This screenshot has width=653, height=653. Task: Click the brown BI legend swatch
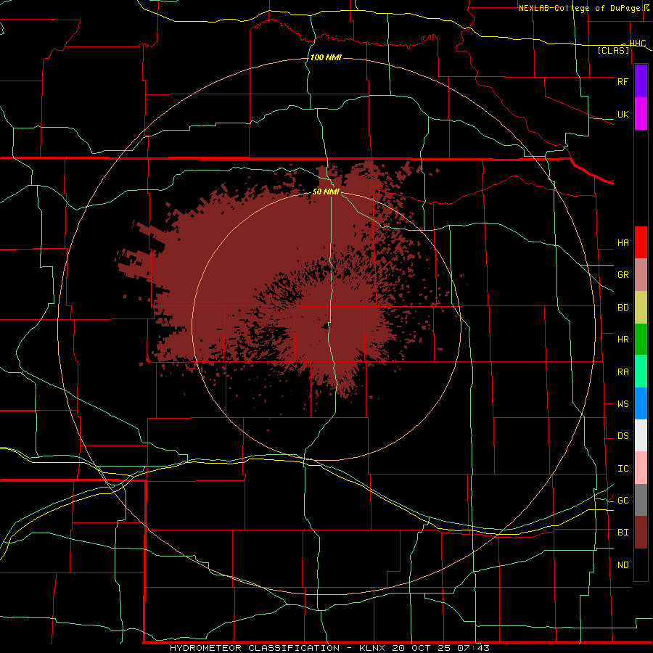(641, 533)
